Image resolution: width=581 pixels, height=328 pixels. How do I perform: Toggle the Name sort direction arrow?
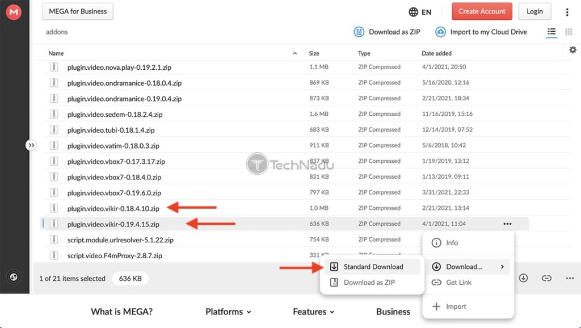(294, 53)
